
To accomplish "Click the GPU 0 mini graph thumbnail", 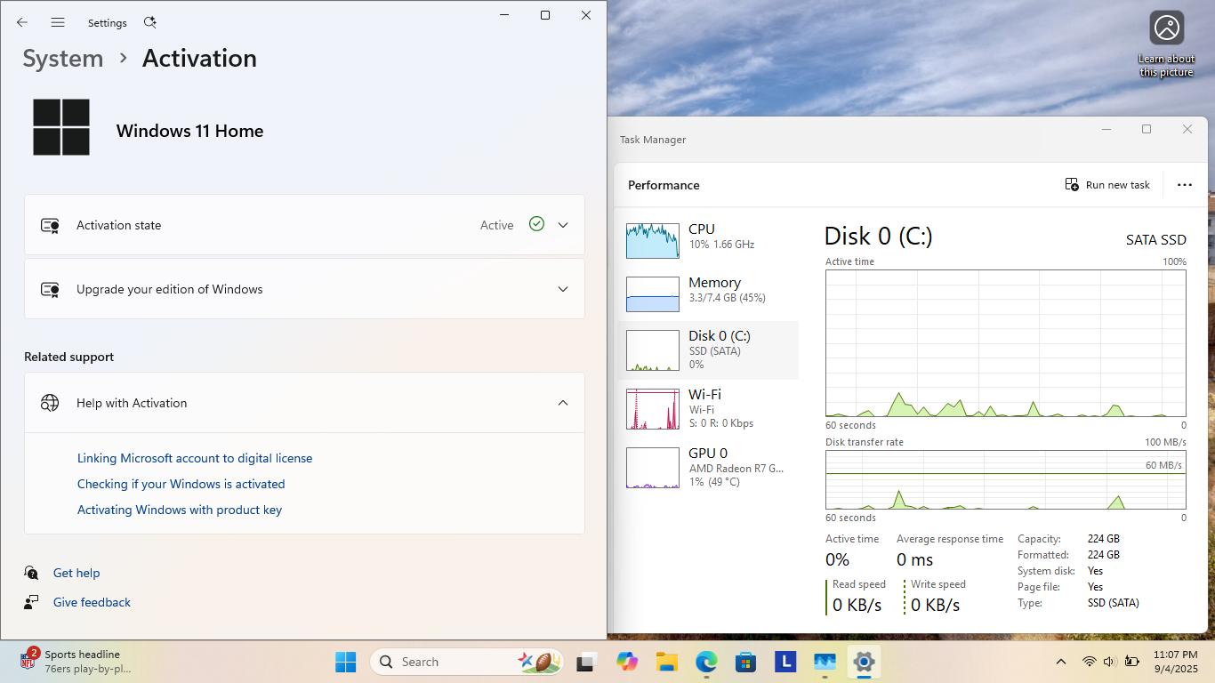I will pyautogui.click(x=653, y=468).
